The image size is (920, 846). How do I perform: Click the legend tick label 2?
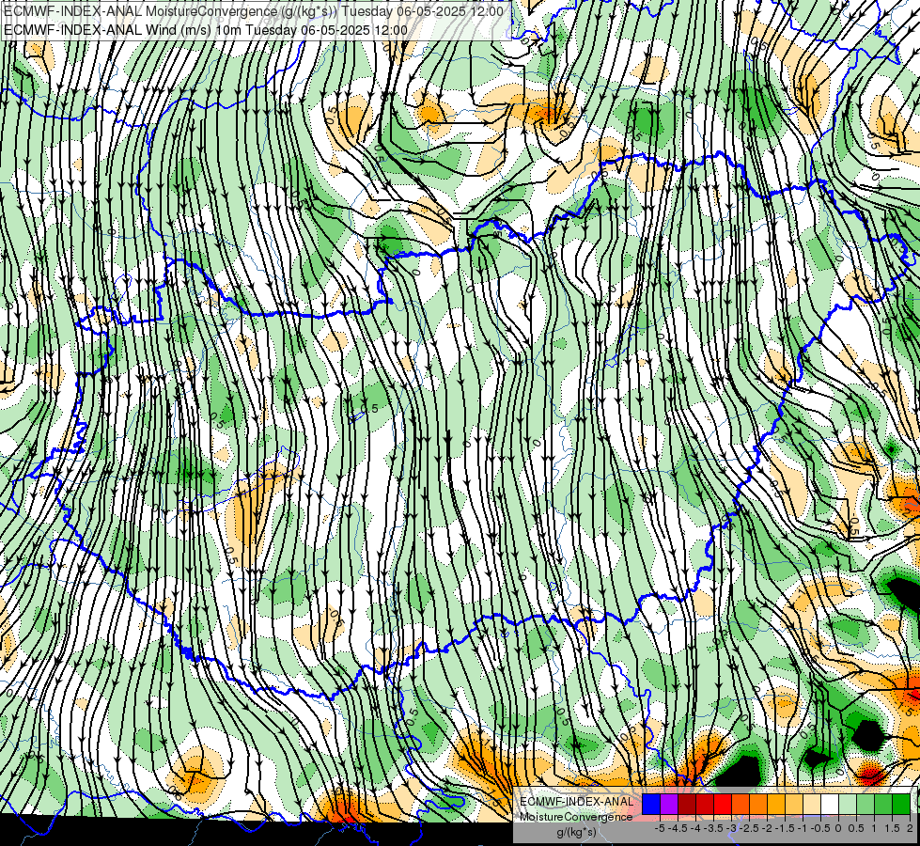910,828
